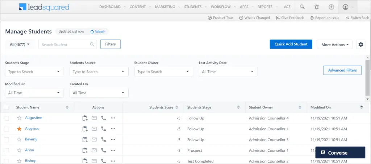Open the list settings gear icon

click(x=360, y=44)
